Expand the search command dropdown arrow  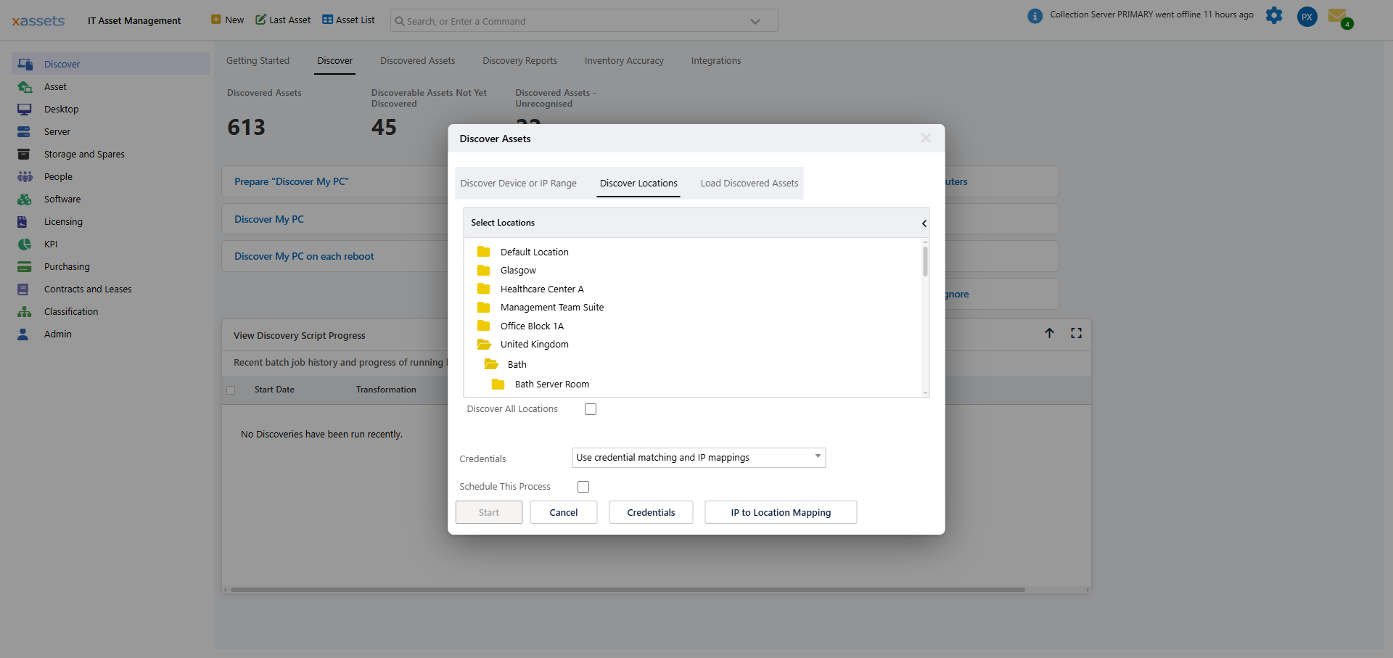click(755, 21)
